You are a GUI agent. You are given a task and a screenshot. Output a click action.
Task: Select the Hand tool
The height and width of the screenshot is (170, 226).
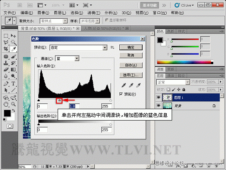click(6, 104)
